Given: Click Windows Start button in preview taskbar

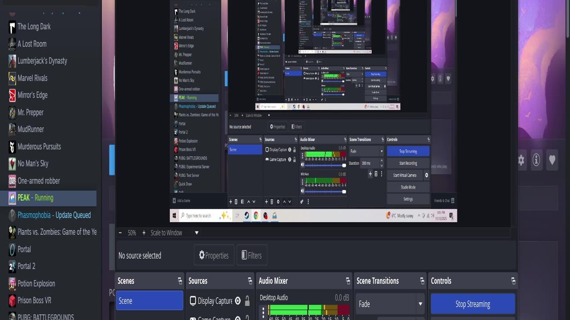Looking at the screenshot, I should tap(174, 216).
